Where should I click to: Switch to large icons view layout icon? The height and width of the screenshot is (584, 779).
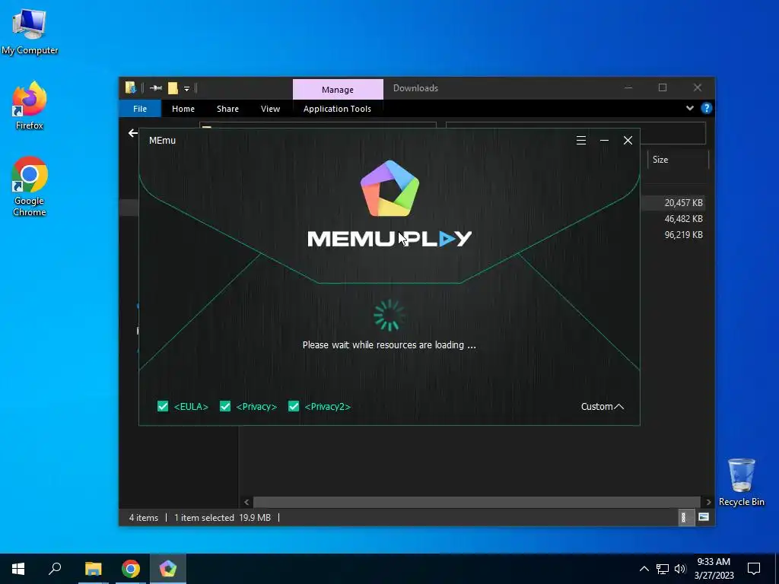704,517
